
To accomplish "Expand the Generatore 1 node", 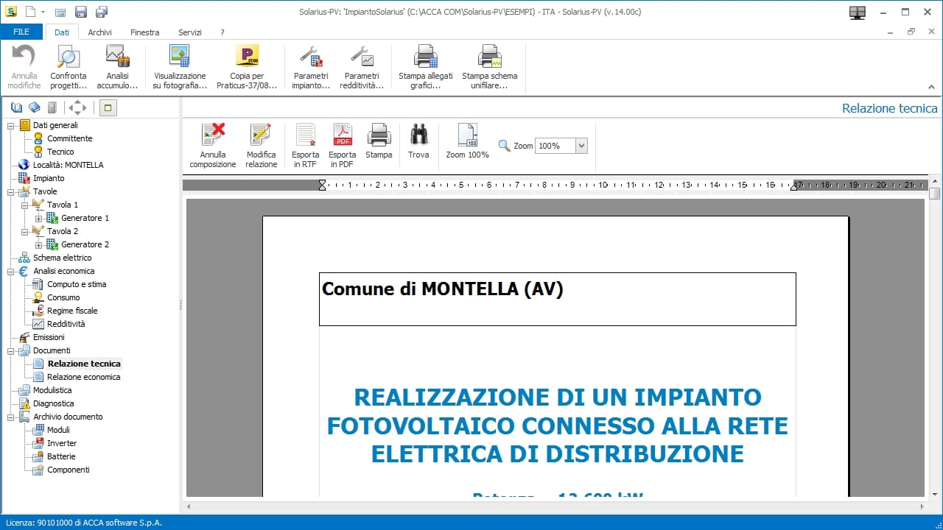I will coord(38,218).
